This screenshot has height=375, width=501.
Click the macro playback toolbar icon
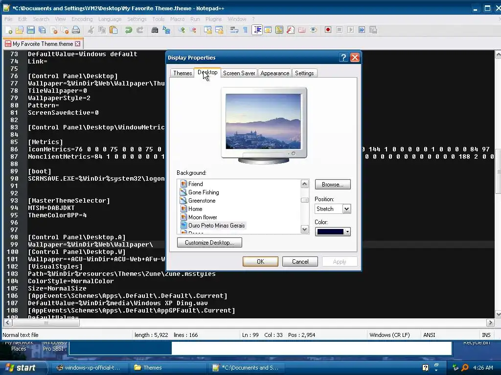[350, 30]
